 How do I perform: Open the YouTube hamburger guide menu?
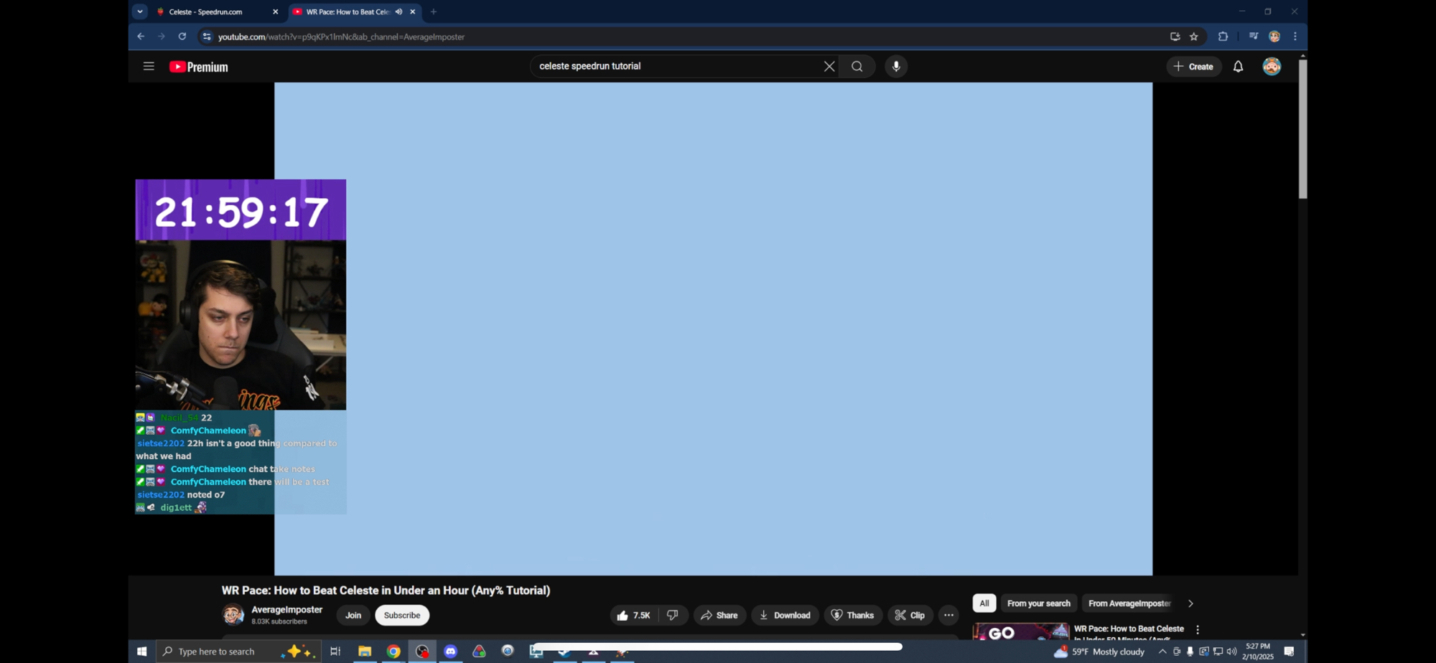[149, 67]
